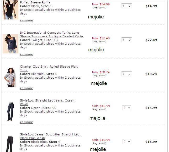Remove the Charter Club Shirt
This screenshot has width=169, height=152.
(x=27, y=88)
